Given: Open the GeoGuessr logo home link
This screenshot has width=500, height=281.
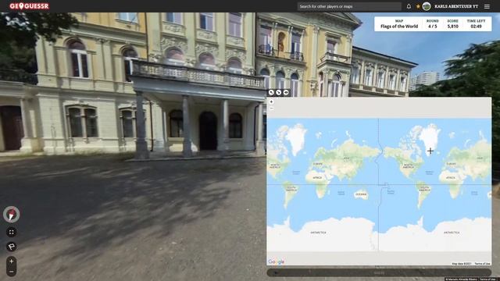Looking at the screenshot, I should pos(29,6).
